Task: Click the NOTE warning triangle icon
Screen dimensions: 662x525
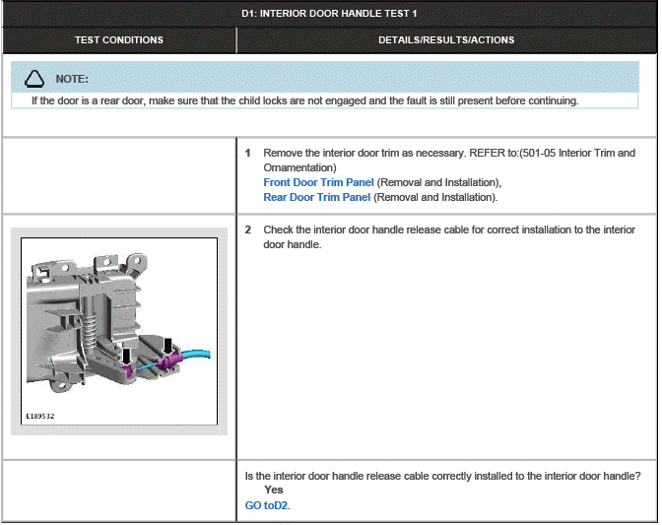Action: pyautogui.click(x=35, y=78)
